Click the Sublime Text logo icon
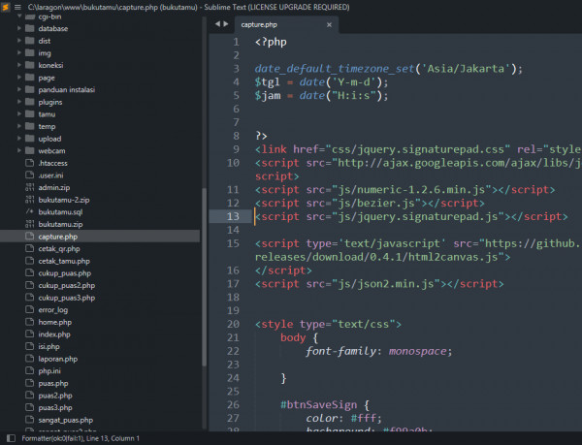 coord(5,7)
